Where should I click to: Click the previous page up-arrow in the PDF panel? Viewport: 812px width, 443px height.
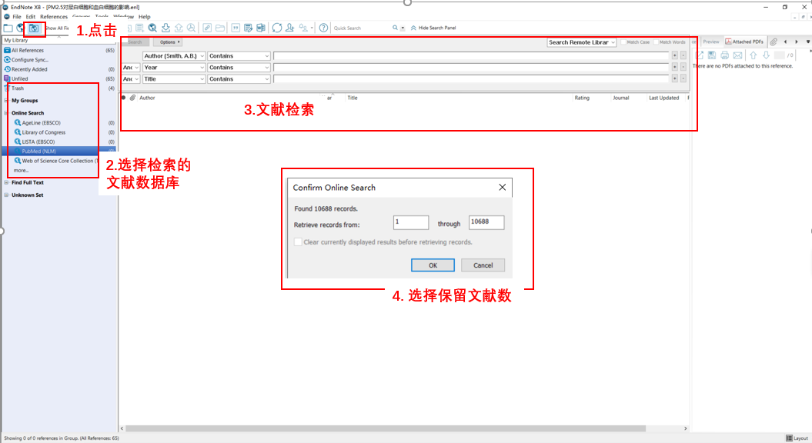tap(754, 55)
